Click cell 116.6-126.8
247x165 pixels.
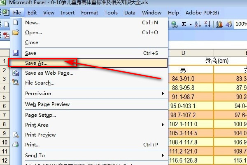coord(191,160)
